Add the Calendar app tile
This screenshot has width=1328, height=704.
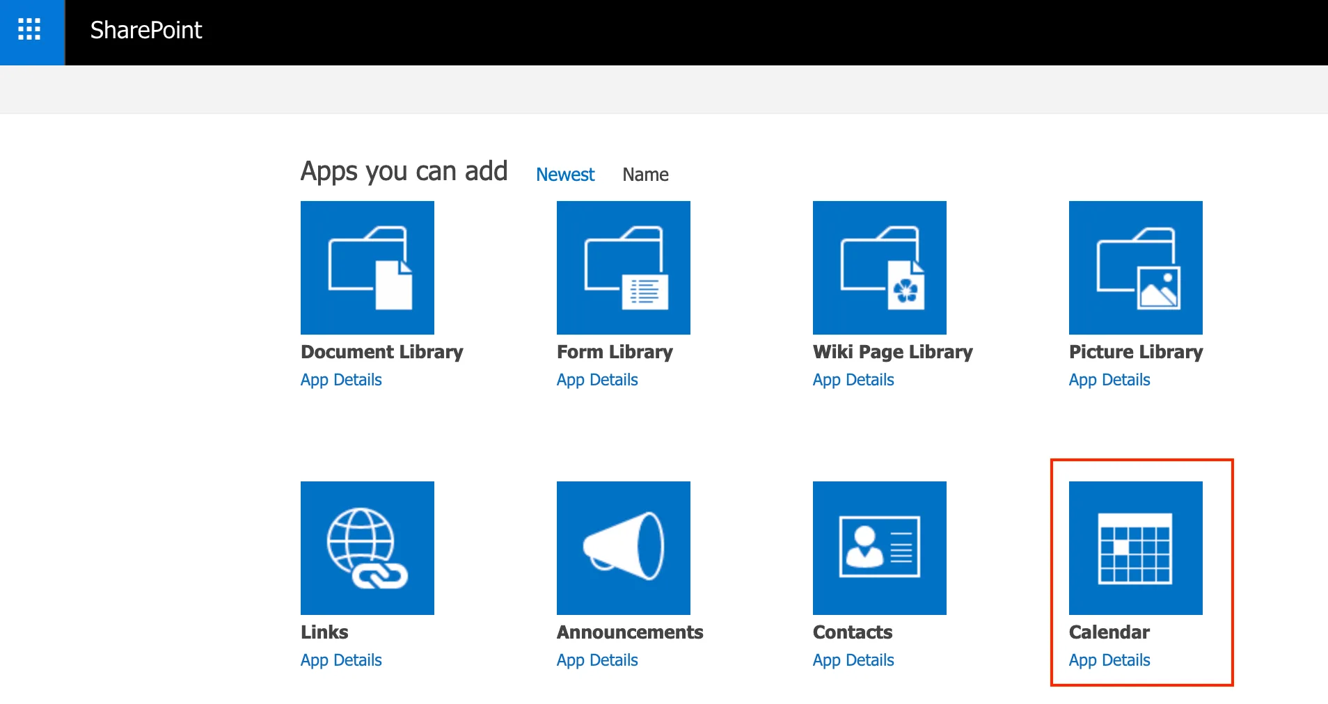pyautogui.click(x=1136, y=548)
